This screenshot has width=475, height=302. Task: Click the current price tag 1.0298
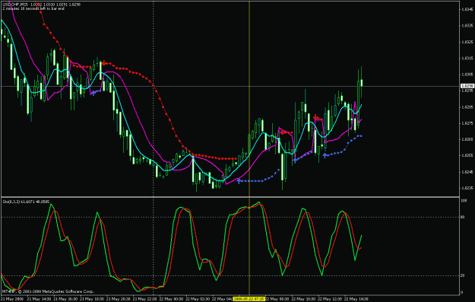(x=467, y=86)
